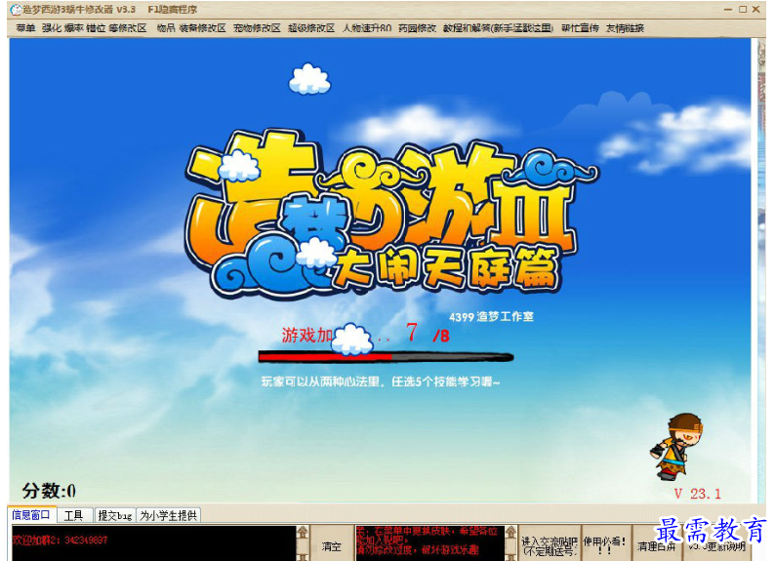Click the running Monkey King character
This screenshot has height=561, width=775.
click(x=675, y=447)
